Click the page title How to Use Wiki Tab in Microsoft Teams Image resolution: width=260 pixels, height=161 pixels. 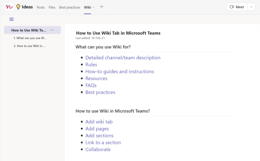pyautogui.click(x=118, y=33)
